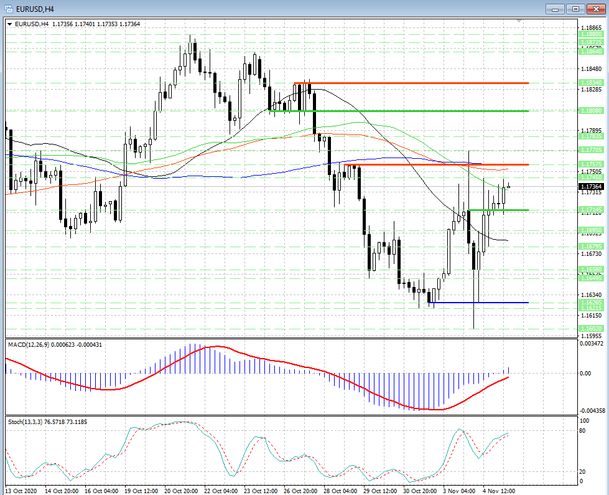Click the 1.16340 axis value

pyautogui.click(x=591, y=295)
